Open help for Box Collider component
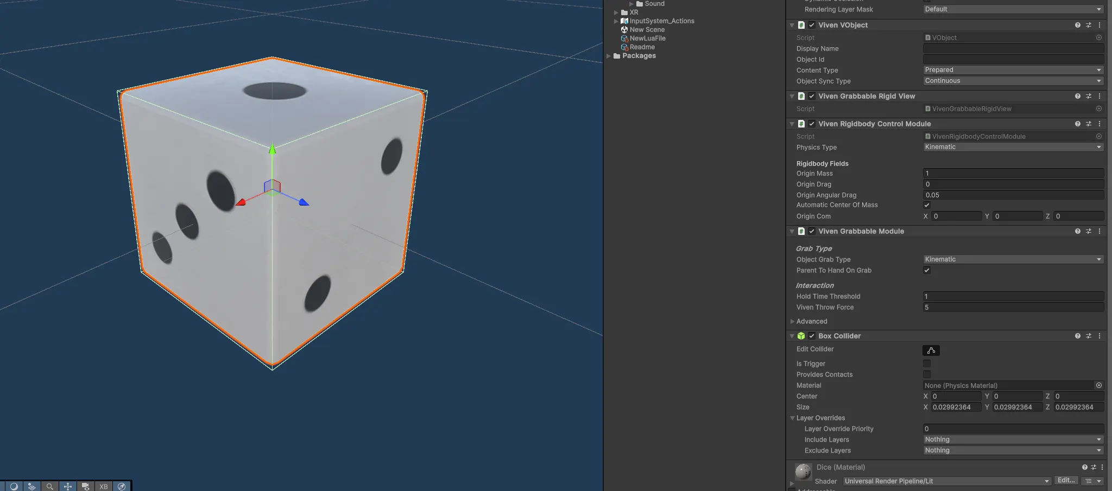This screenshot has width=1112, height=491. 1077,336
